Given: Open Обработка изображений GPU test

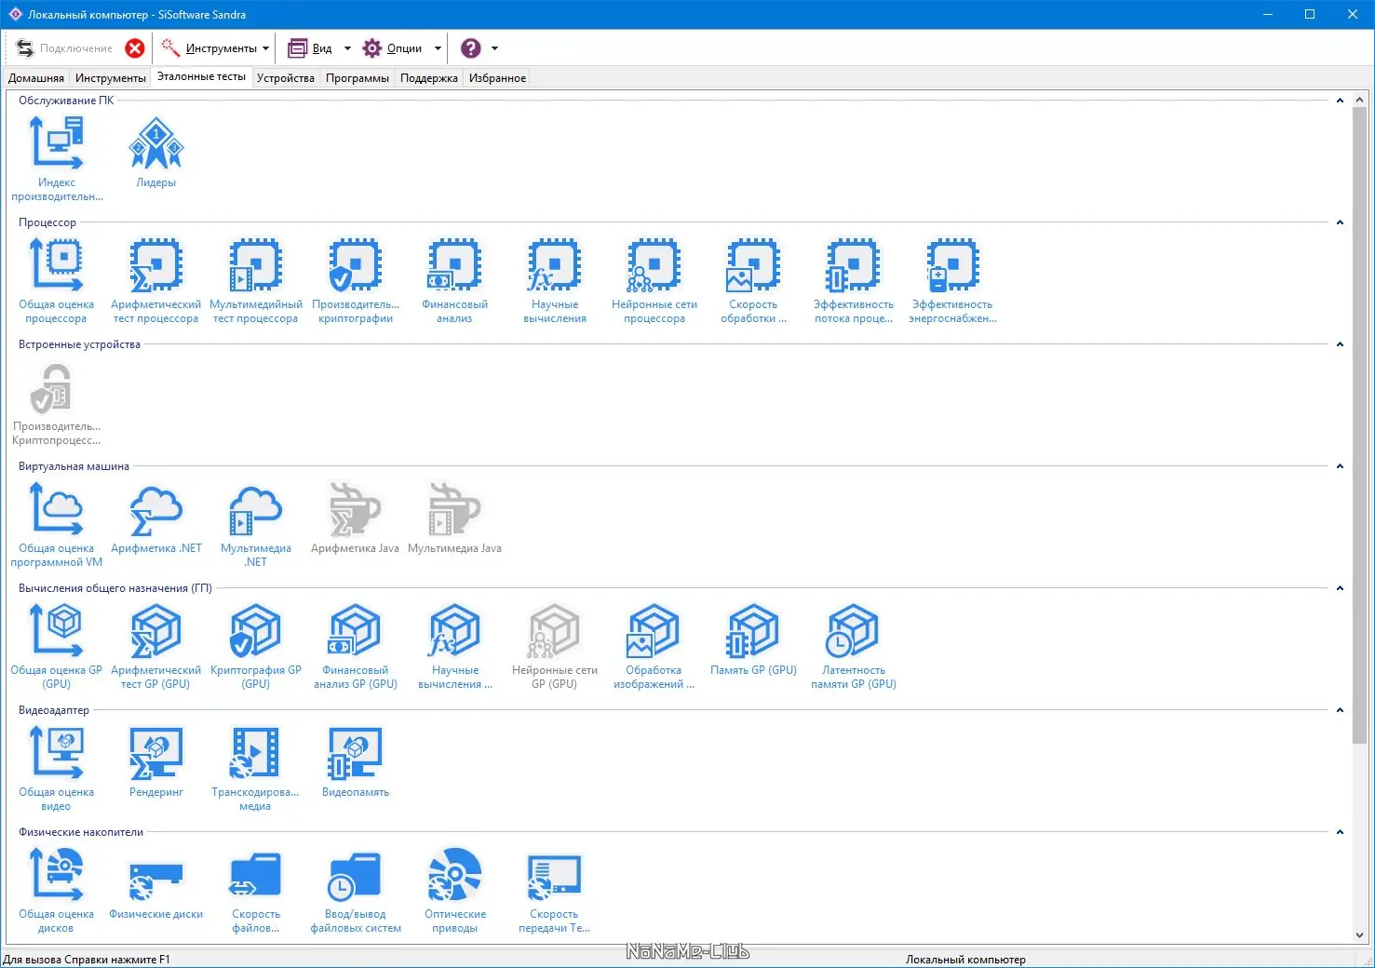Looking at the screenshot, I should [x=654, y=646].
